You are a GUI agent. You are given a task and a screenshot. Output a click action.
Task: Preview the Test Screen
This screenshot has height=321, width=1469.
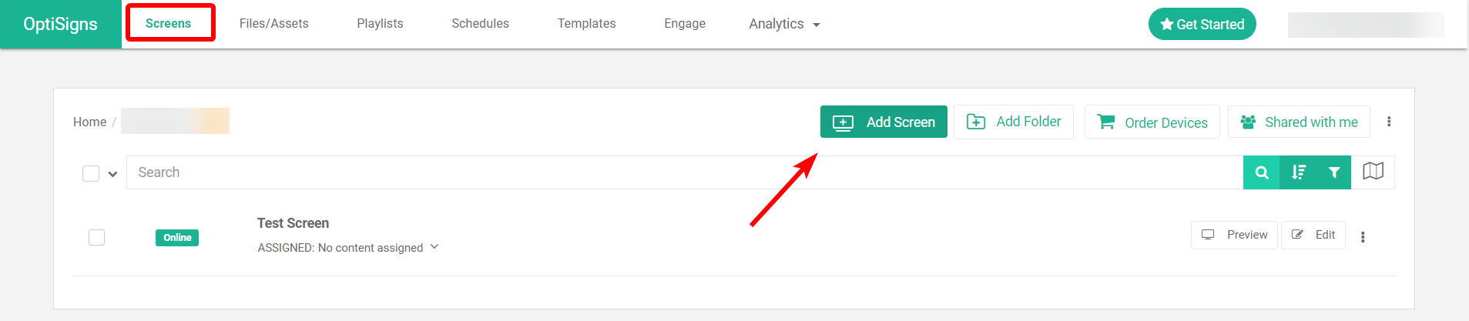pos(1234,235)
